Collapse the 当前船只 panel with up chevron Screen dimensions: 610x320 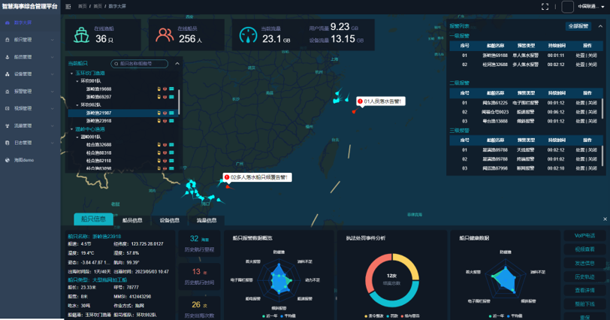(x=177, y=63)
